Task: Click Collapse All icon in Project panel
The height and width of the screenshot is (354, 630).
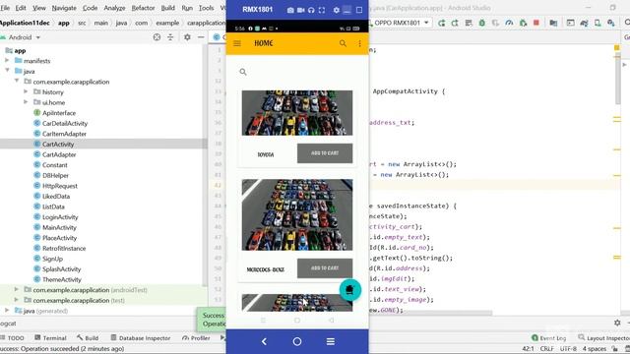Action: click(170, 37)
